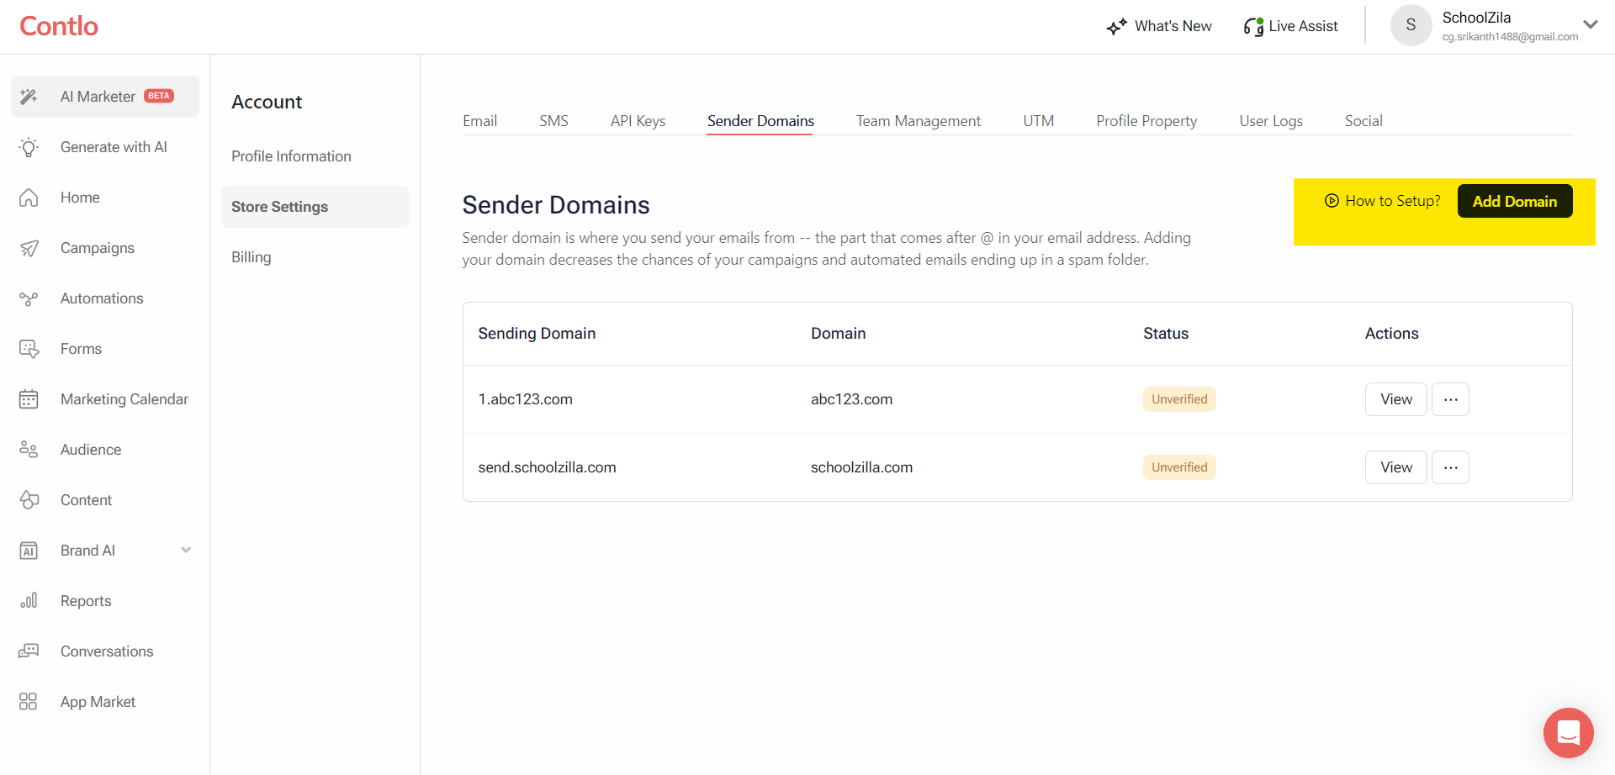1615x775 pixels.
Task: Open the Billing section
Action: click(x=252, y=257)
